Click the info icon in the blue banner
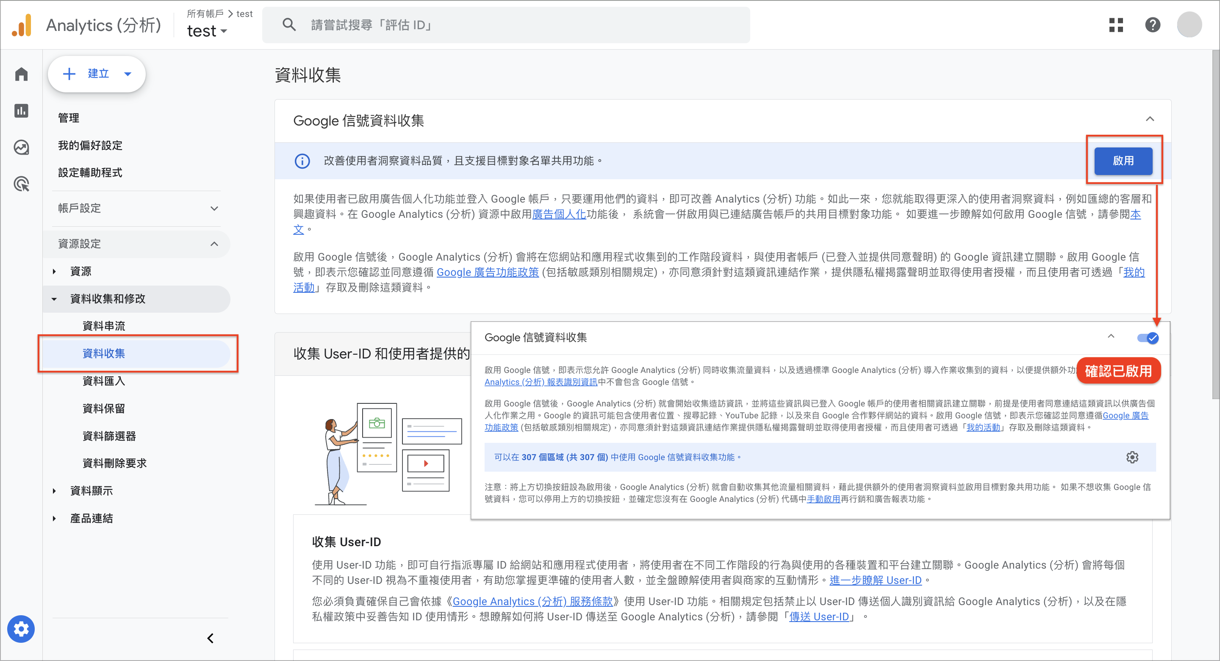This screenshot has height=661, width=1220. (302, 161)
